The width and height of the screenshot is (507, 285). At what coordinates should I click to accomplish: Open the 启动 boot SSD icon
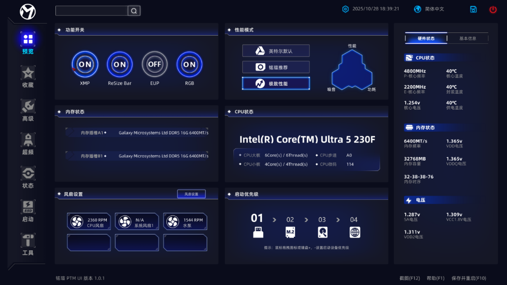pos(28,207)
